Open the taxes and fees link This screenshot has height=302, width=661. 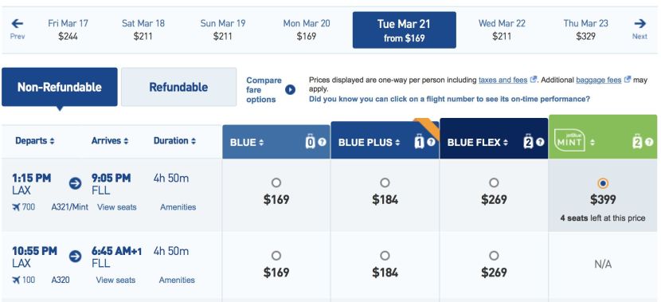503,80
